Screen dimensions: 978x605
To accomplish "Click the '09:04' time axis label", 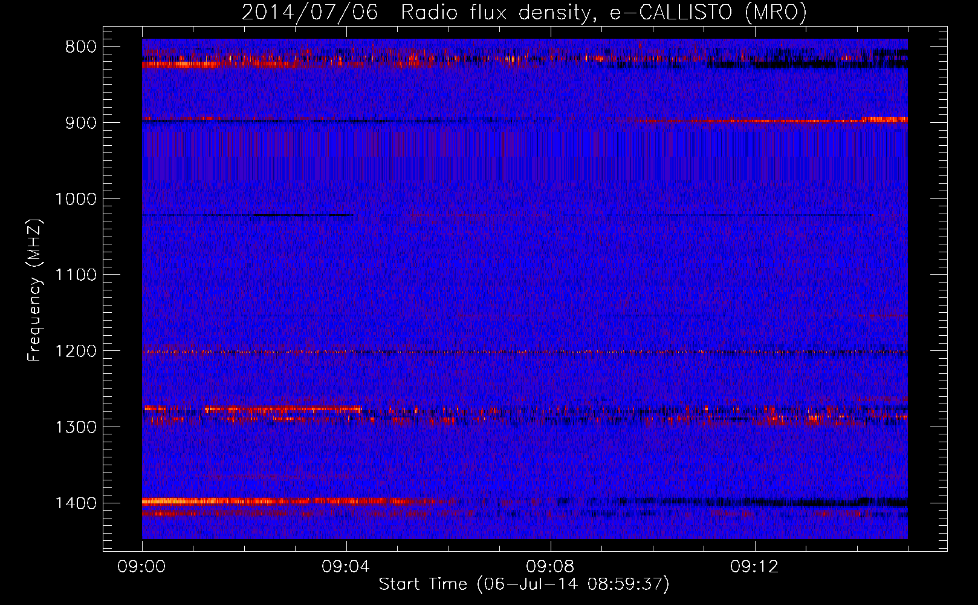I will [346, 567].
